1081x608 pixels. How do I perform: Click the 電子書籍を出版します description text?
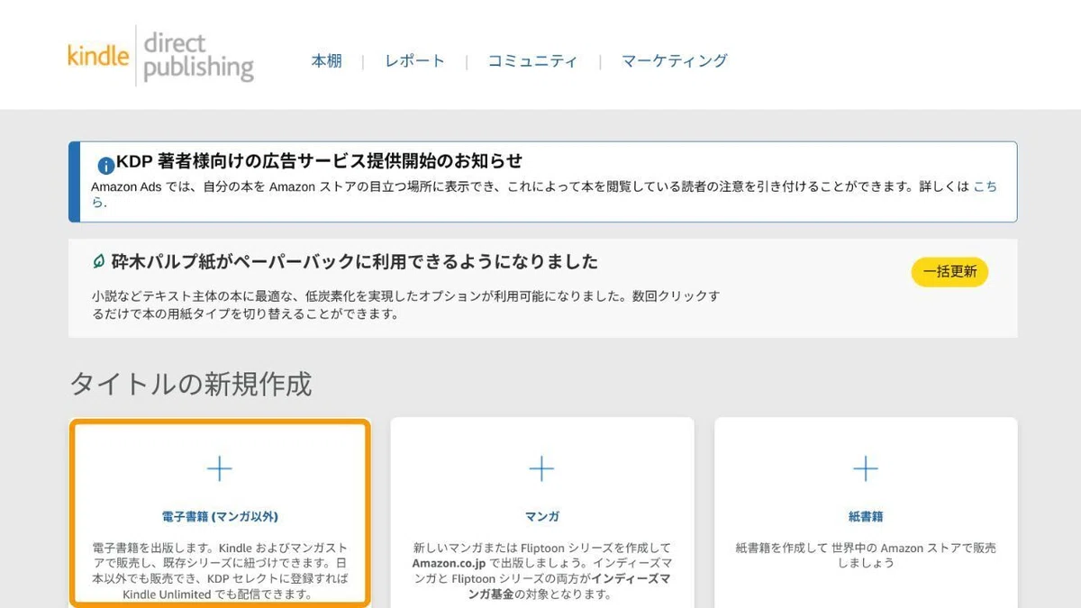[x=220, y=571]
